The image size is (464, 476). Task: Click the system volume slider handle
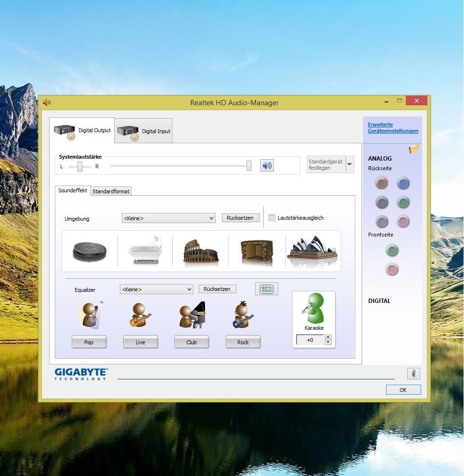coord(249,166)
